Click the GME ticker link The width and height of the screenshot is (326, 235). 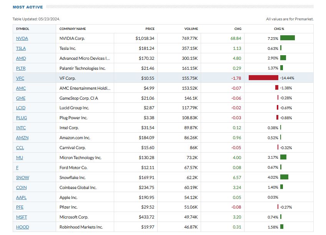click(x=21, y=98)
